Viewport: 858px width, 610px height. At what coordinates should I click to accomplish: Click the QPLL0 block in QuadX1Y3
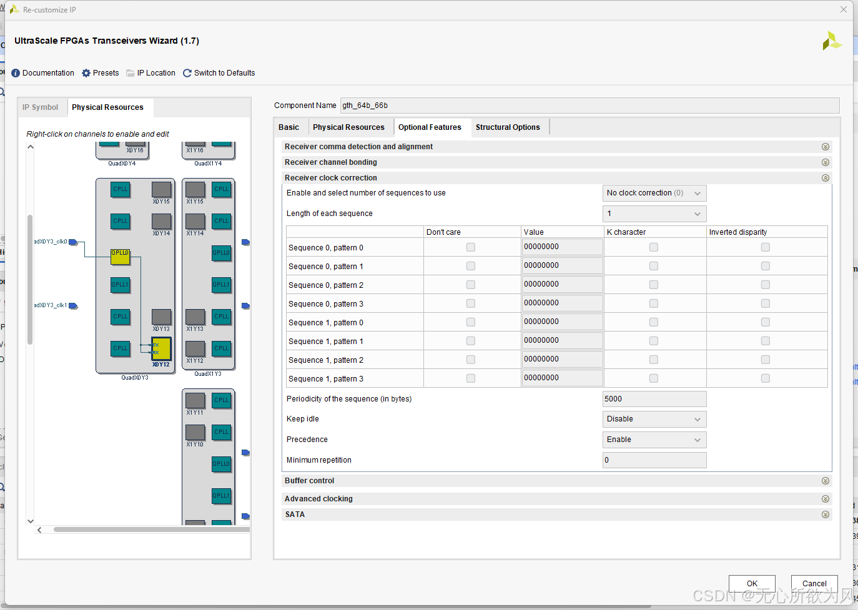(222, 253)
